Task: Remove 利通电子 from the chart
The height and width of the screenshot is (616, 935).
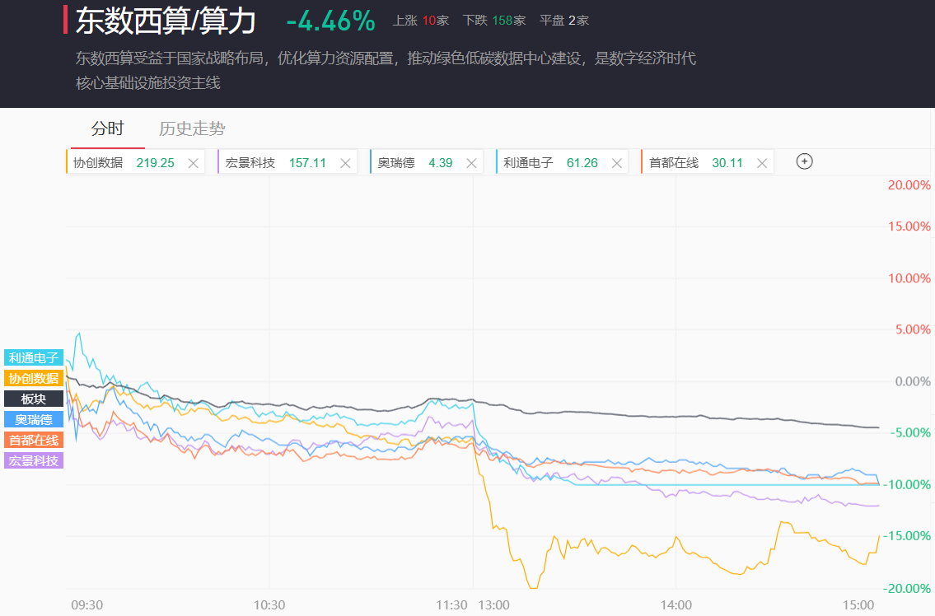Action: (x=617, y=163)
